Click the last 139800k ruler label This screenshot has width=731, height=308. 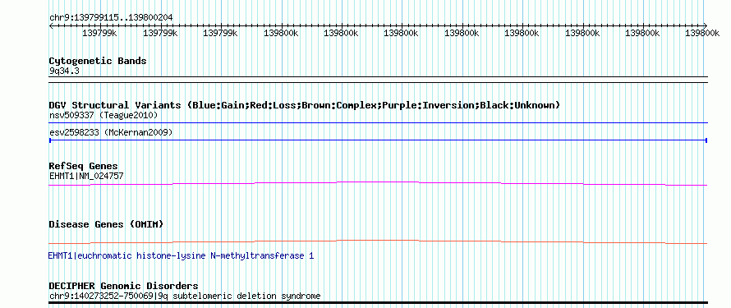(702, 33)
